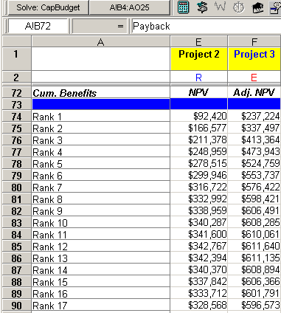The height and width of the screenshot is (313, 281).
Task: Click the $342,767 NPV cell for Rank 12
Action: [198, 246]
